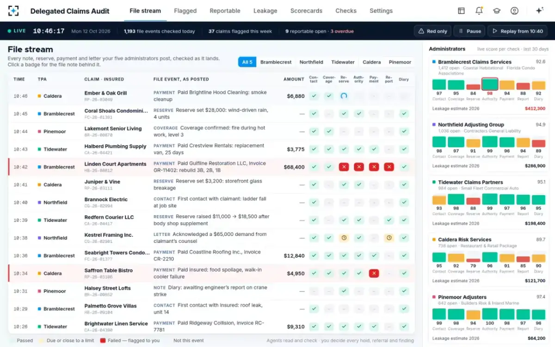Viewport: 555px width, 347px height.
Task: Click the 'Failed — flagged to you' legend
Action: pyautogui.click(x=130, y=341)
